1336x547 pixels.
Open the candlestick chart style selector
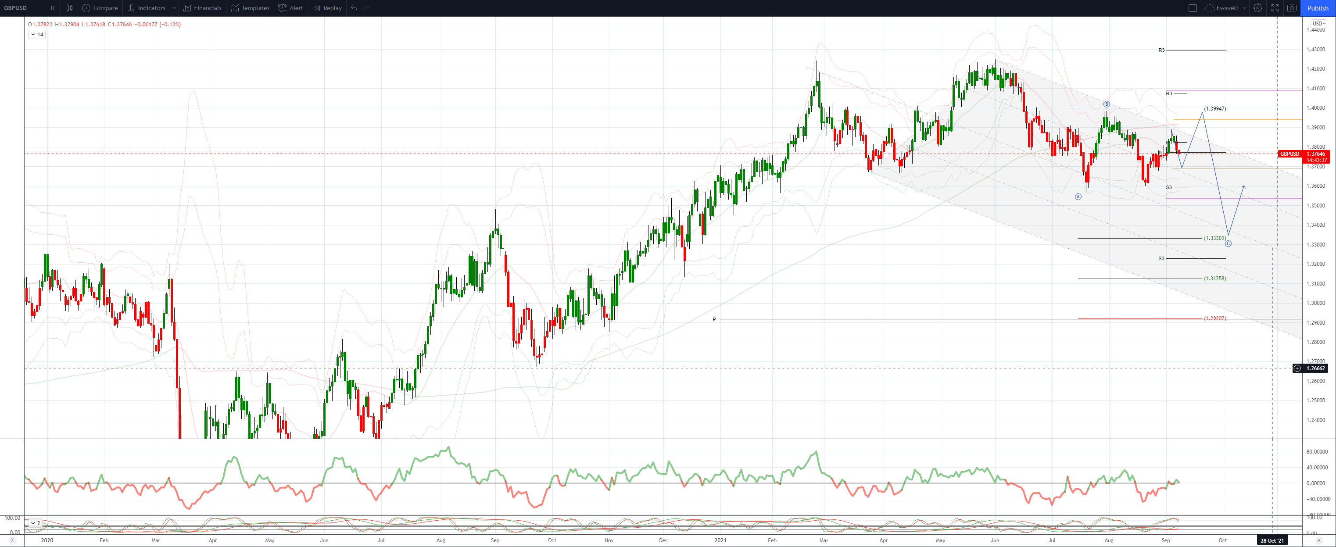pyautogui.click(x=69, y=8)
